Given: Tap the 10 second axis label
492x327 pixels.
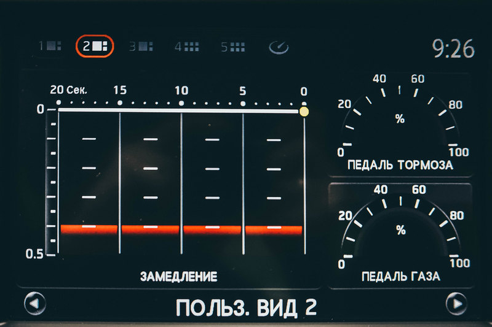Looking at the screenshot, I should point(181,91).
